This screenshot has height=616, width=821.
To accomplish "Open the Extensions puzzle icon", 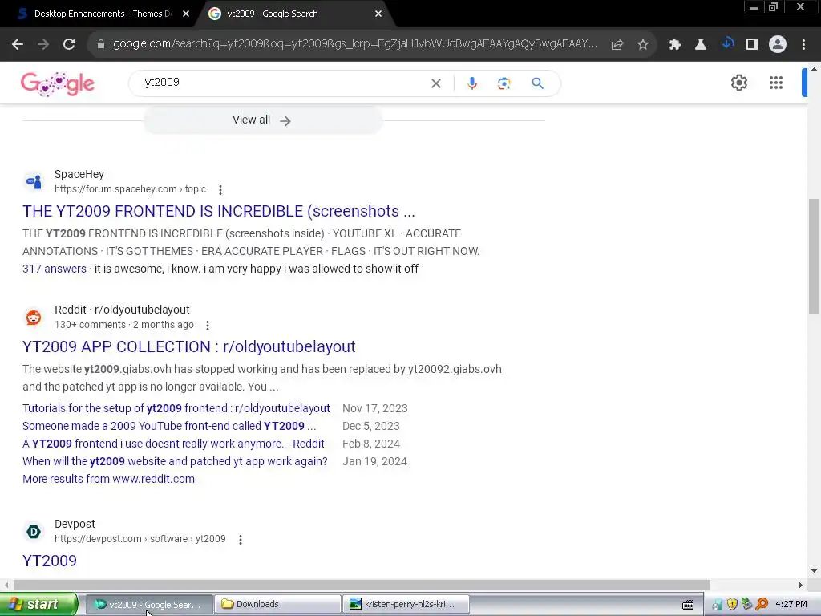I will click(675, 45).
